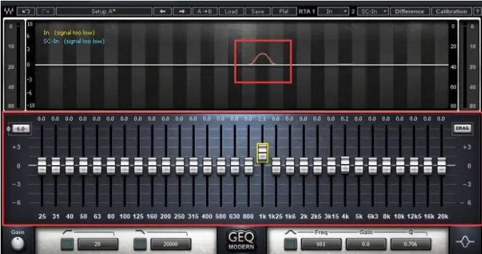Click the Waves logo icon
The width and height of the screenshot is (482, 254).
click(x=8, y=12)
